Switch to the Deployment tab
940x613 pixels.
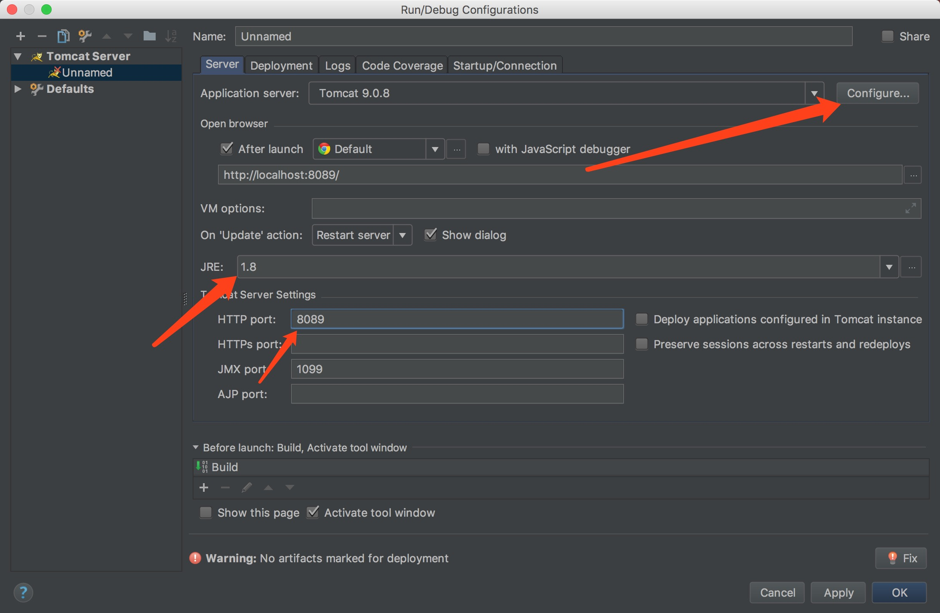pos(281,65)
